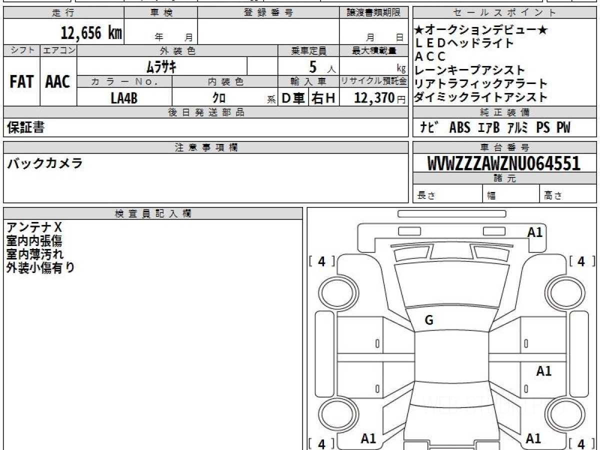Click the 高さ dimension label
Viewport: 600px width, 450px height.
[x=553, y=196]
